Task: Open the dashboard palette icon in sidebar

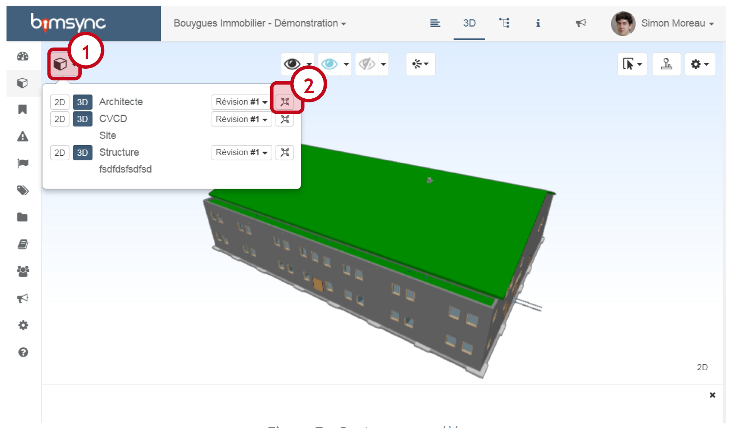Action: (x=23, y=56)
